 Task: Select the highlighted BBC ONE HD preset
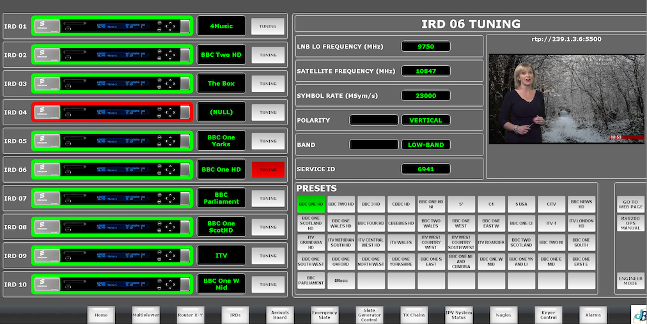[311, 204]
